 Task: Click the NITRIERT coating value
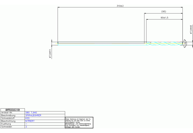pos(30,121)
